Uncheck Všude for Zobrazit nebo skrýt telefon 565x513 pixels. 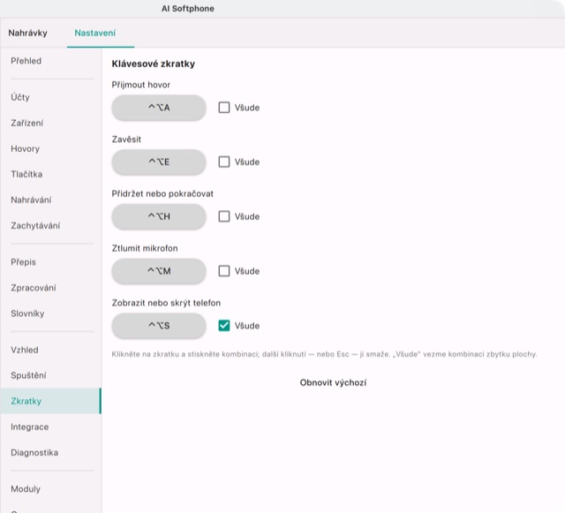click(x=224, y=326)
